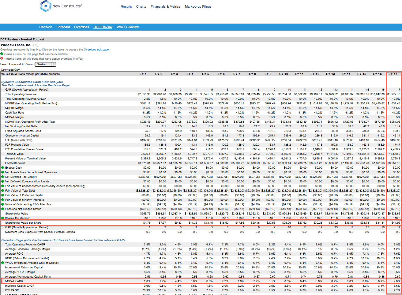Click the green legend dot for overridable items
This screenshot has width=402, height=295.
2,54
